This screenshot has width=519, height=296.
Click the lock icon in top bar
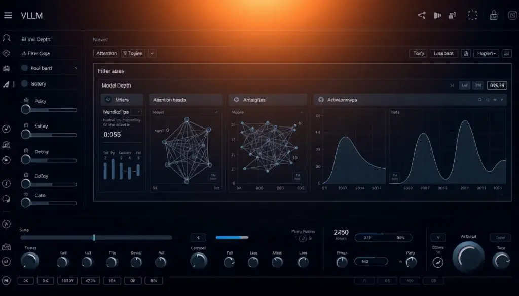[493, 16]
